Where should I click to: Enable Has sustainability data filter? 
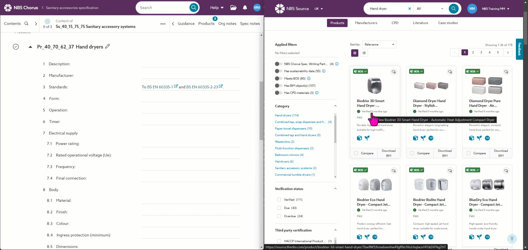coord(279,71)
